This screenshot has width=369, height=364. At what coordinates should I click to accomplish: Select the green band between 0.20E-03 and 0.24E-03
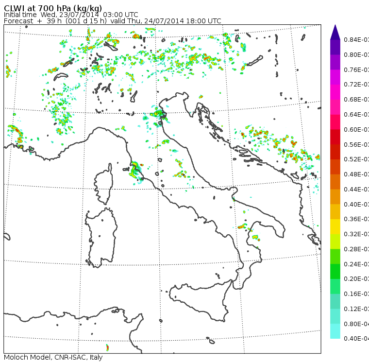(335, 271)
